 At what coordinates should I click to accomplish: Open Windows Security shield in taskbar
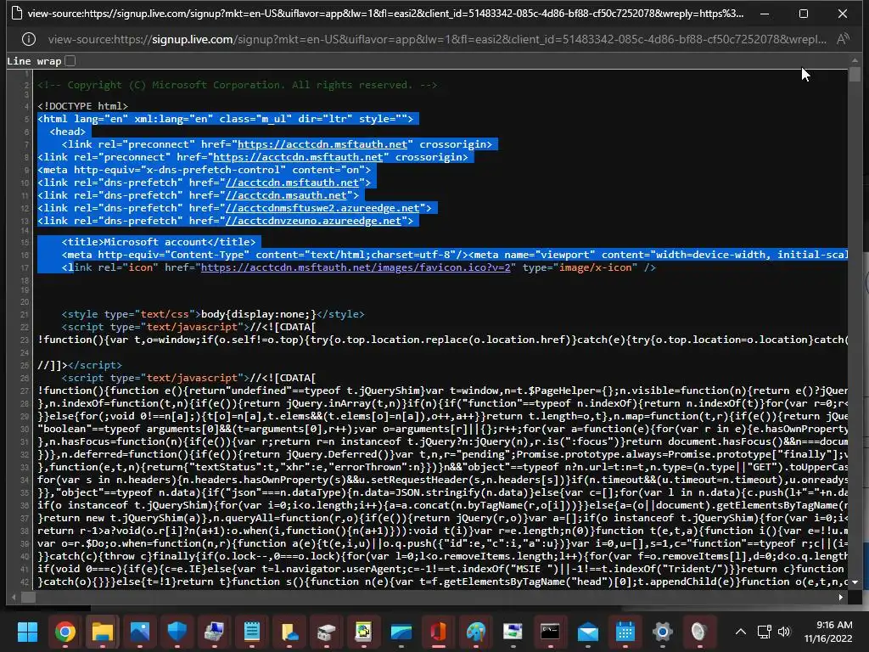(177, 631)
